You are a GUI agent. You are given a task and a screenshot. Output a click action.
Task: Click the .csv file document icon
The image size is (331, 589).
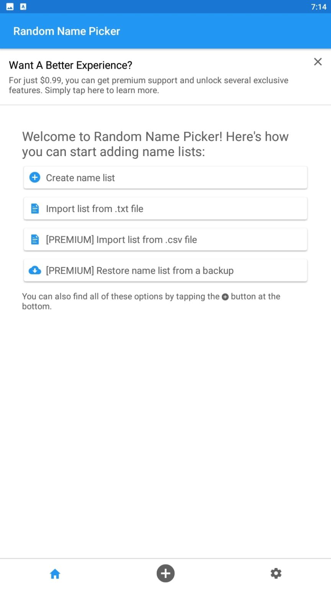pyautogui.click(x=34, y=239)
